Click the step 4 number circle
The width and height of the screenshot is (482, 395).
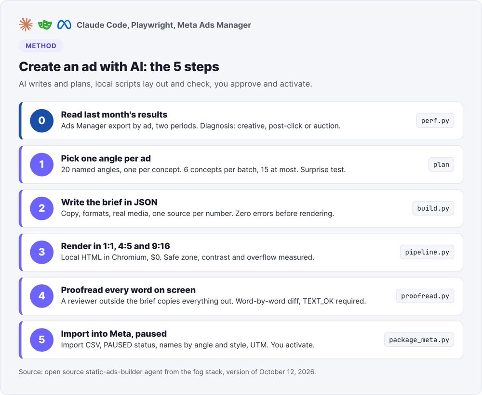tap(42, 296)
